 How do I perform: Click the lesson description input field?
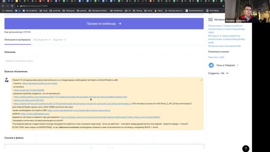pos(104,61)
